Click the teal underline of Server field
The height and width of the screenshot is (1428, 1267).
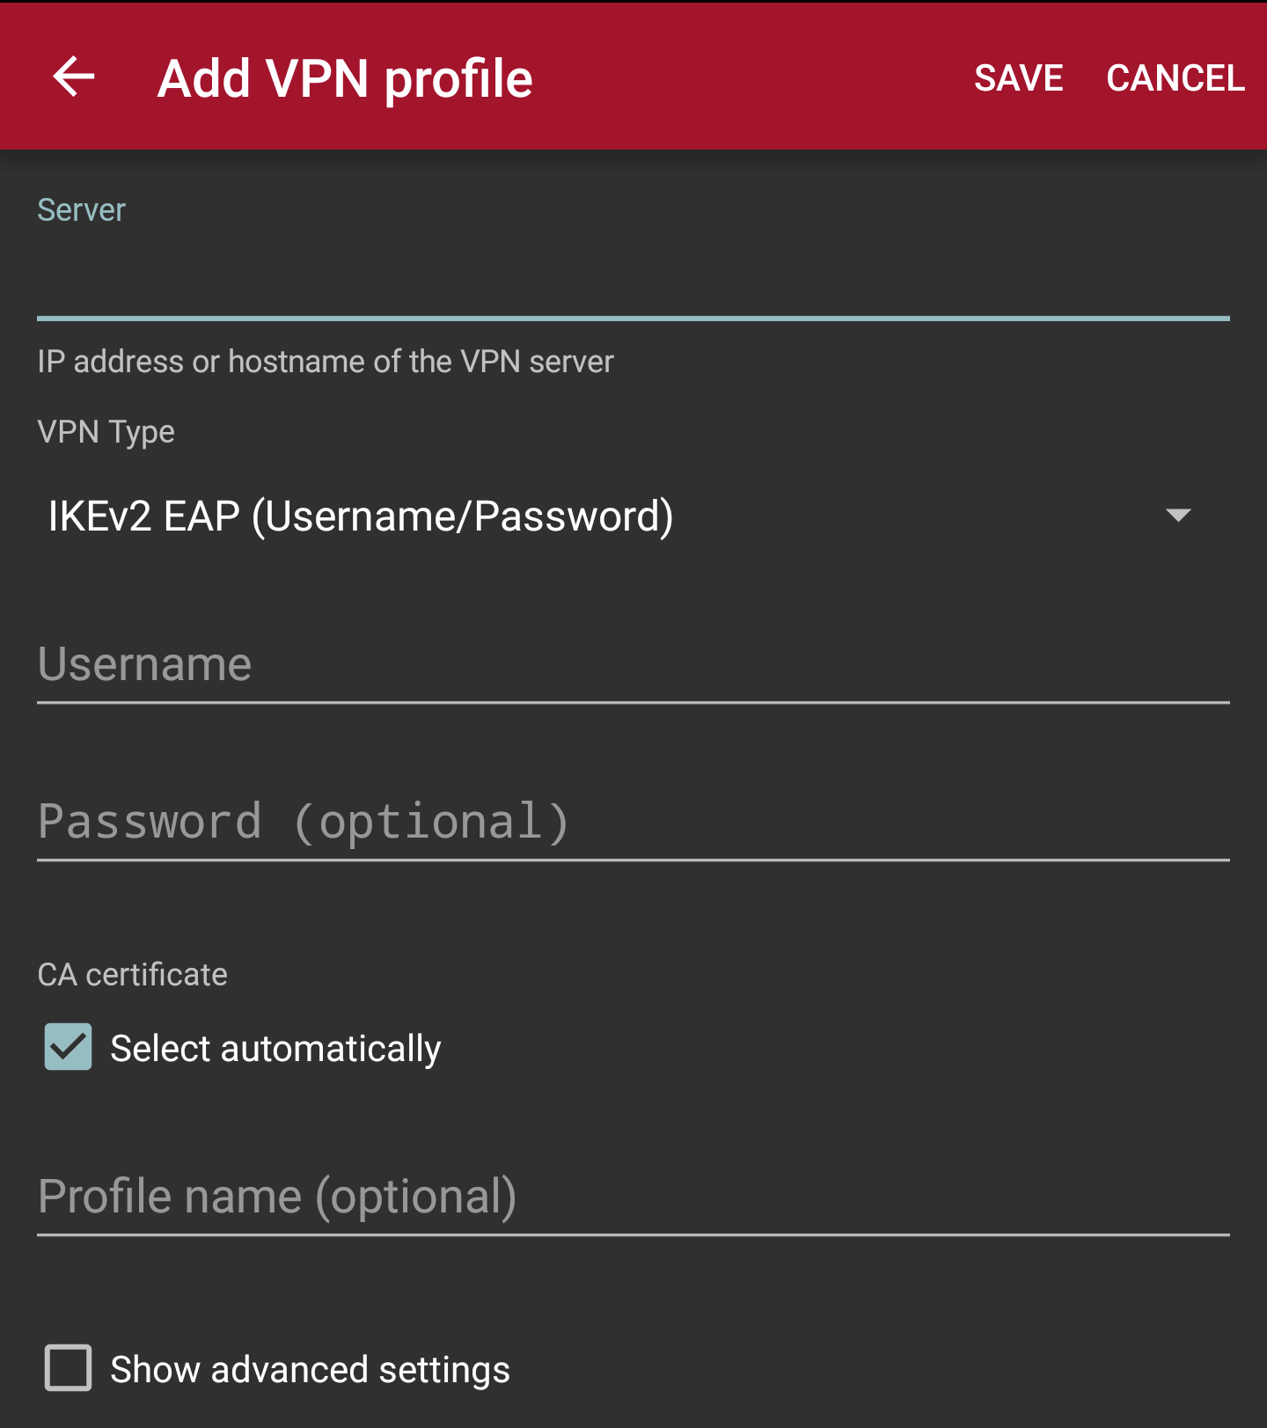(632, 318)
